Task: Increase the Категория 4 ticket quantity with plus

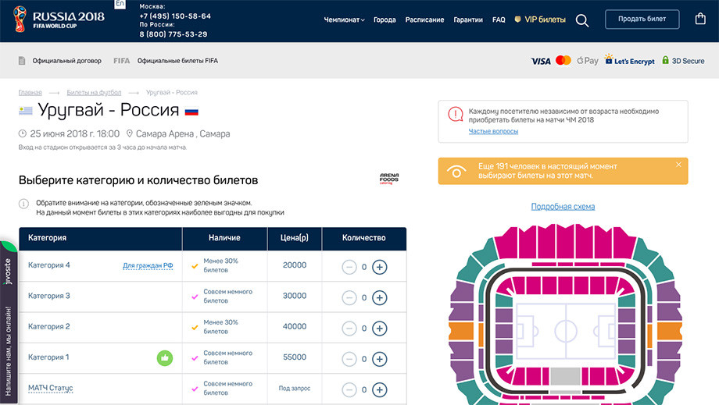Action: [379, 267]
